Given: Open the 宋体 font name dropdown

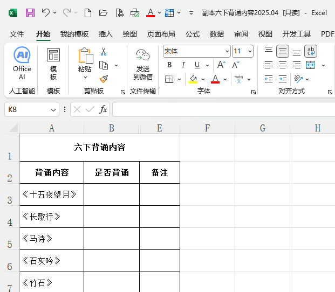Looking at the screenshot, I should click(x=227, y=51).
